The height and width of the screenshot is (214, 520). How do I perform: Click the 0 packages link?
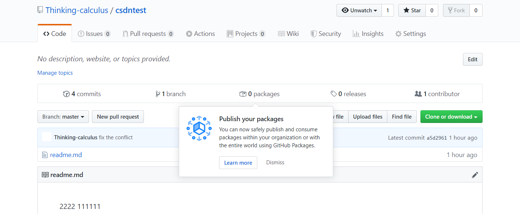(259, 94)
